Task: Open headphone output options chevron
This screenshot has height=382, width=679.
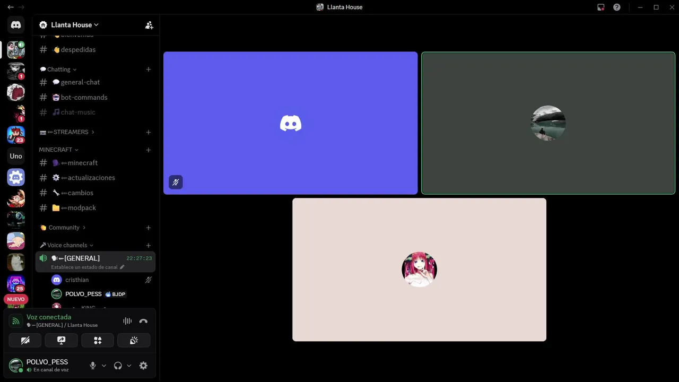Action: click(129, 366)
